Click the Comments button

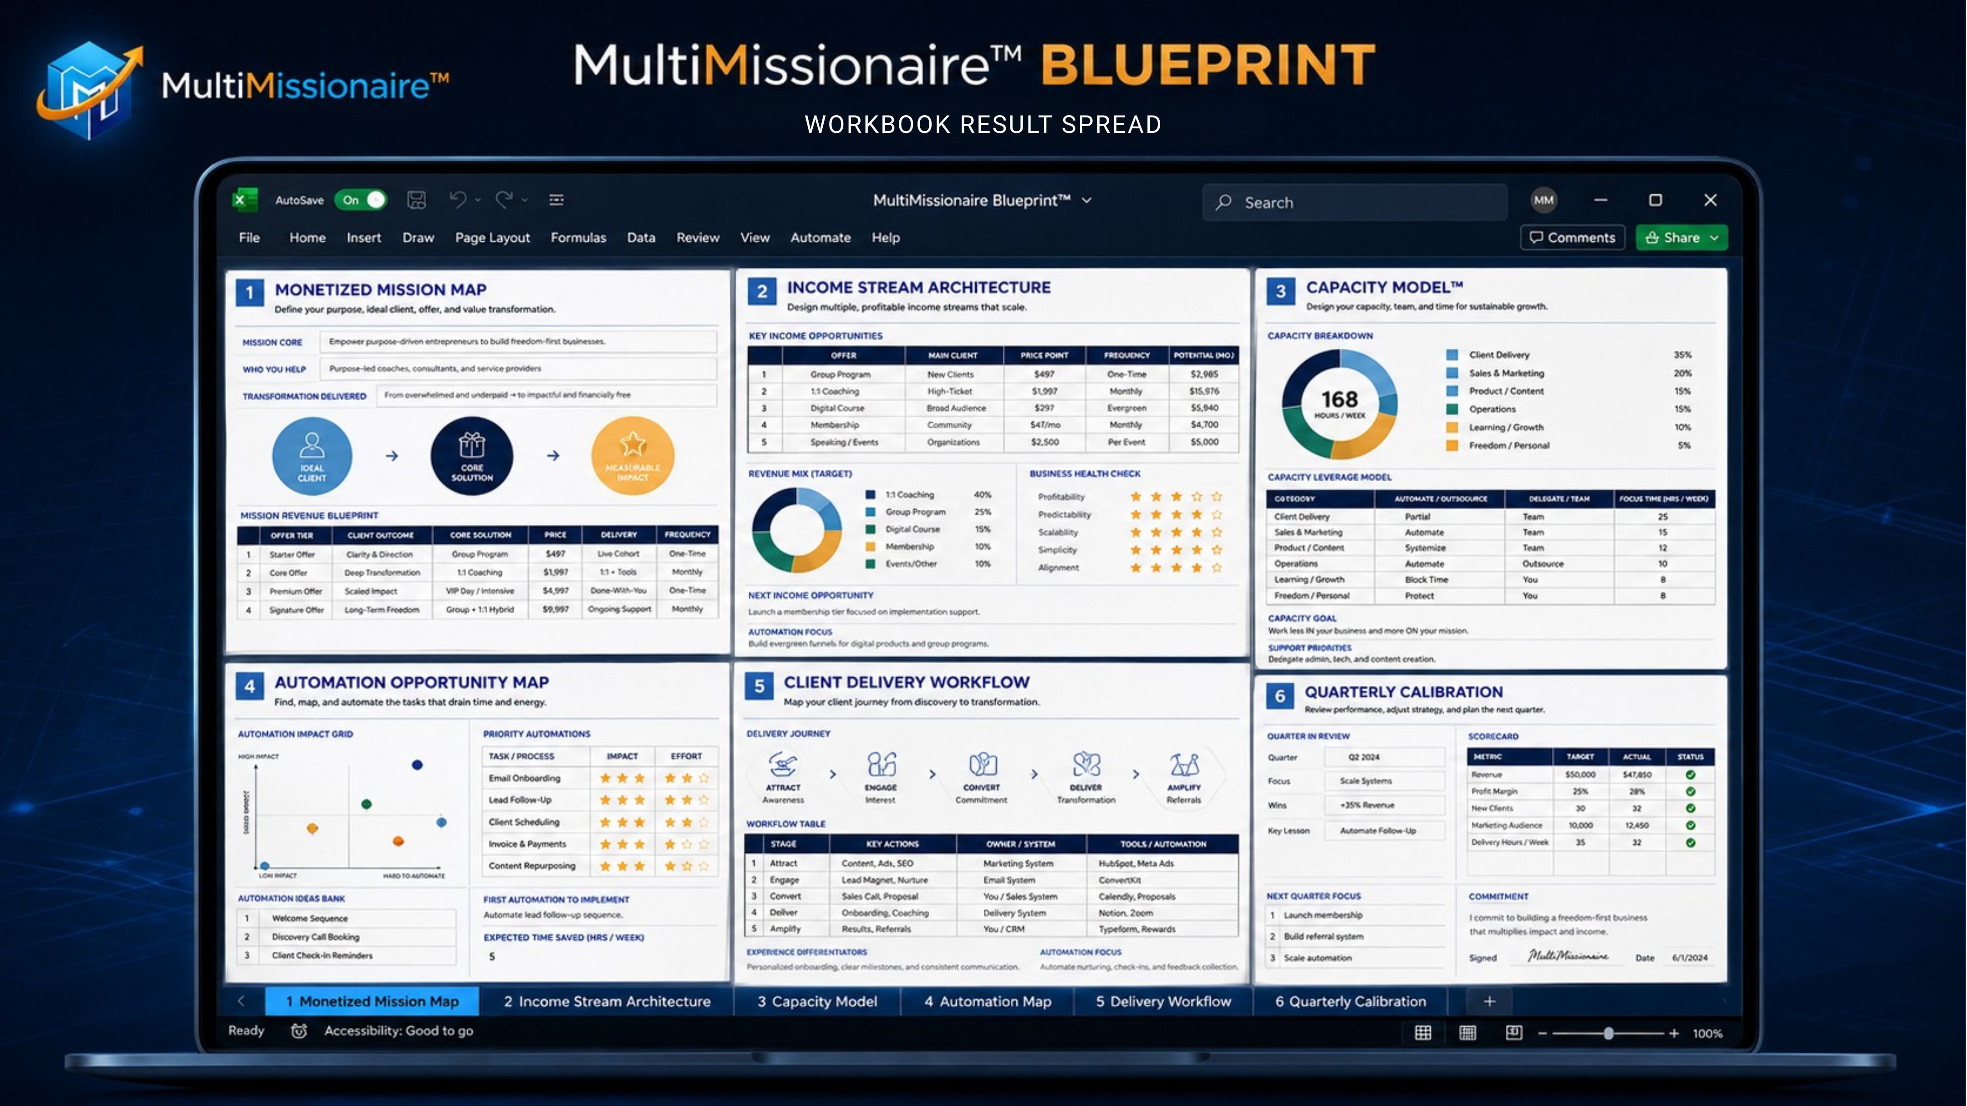click(1572, 238)
